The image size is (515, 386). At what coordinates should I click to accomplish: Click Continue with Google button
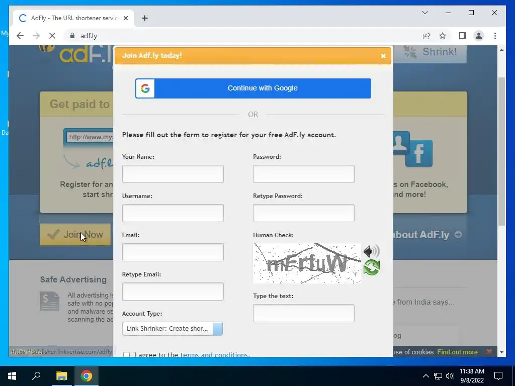[253, 88]
